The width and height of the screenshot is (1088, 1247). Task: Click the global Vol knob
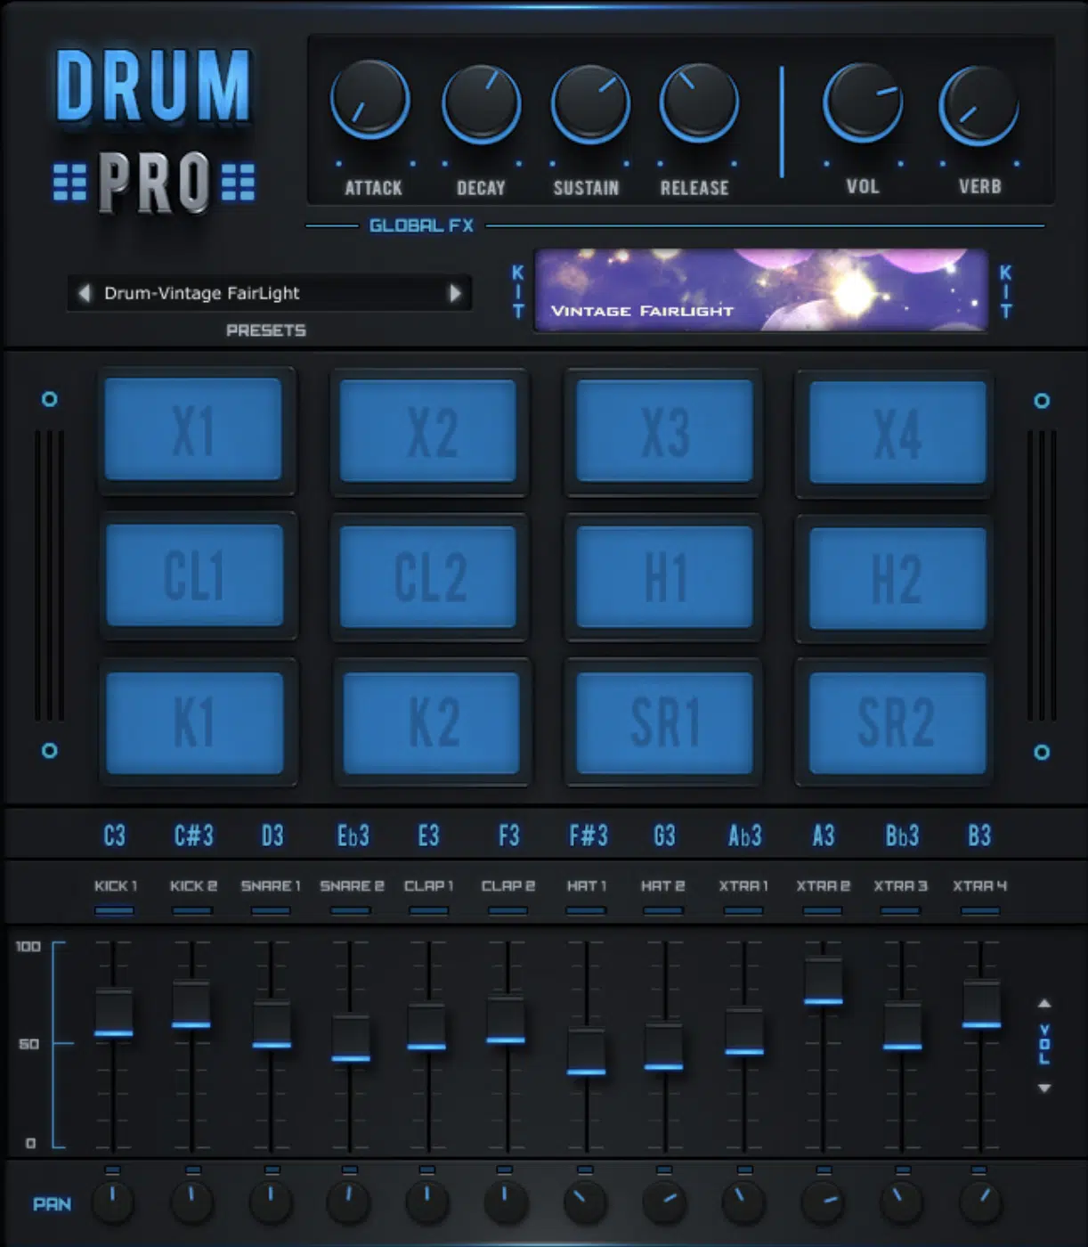(x=863, y=102)
